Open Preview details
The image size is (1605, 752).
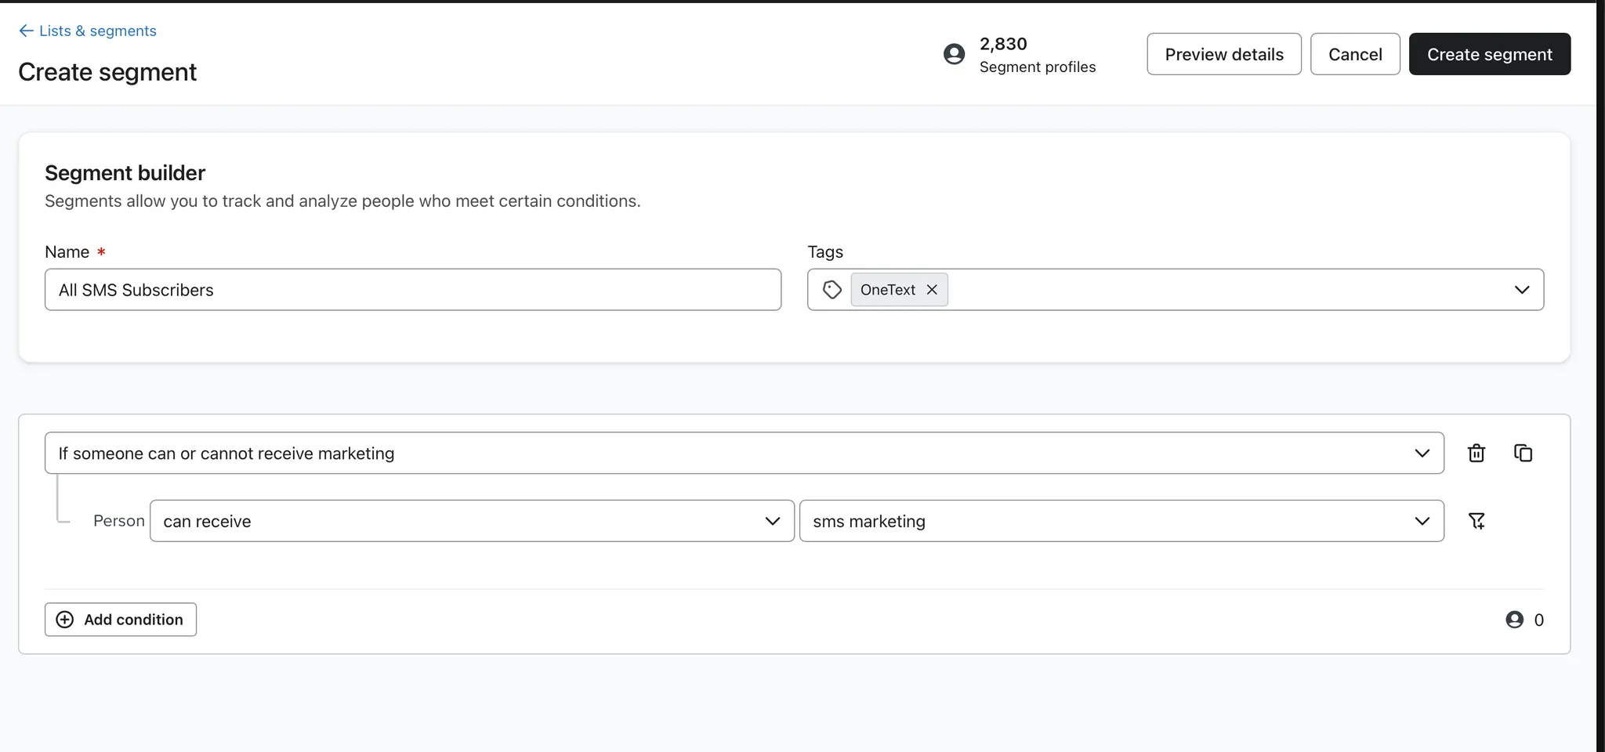(1223, 54)
